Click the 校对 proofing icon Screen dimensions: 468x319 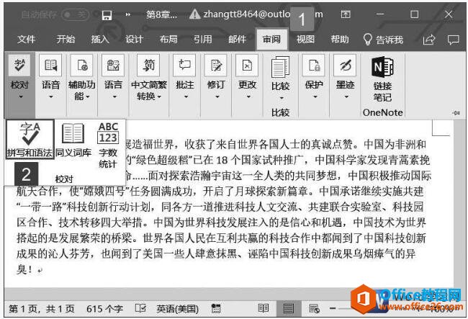(x=19, y=65)
